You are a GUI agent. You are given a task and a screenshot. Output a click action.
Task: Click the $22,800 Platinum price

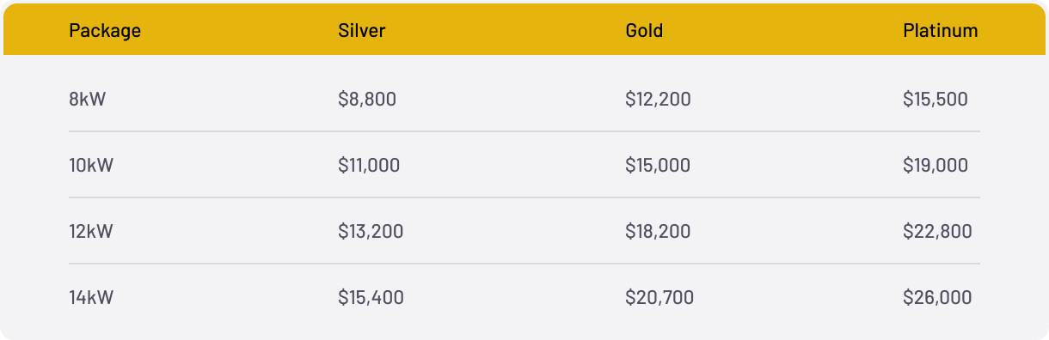point(938,232)
